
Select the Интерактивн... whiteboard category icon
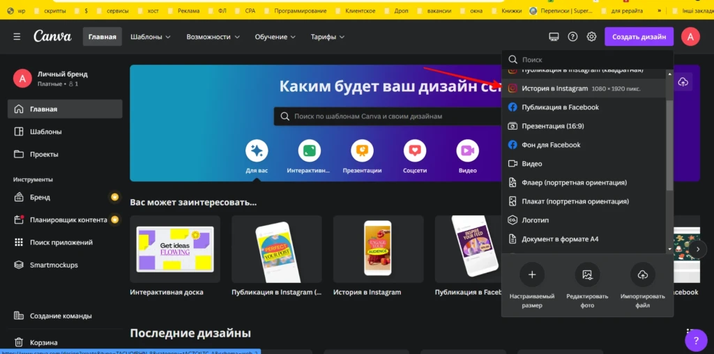pyautogui.click(x=309, y=151)
